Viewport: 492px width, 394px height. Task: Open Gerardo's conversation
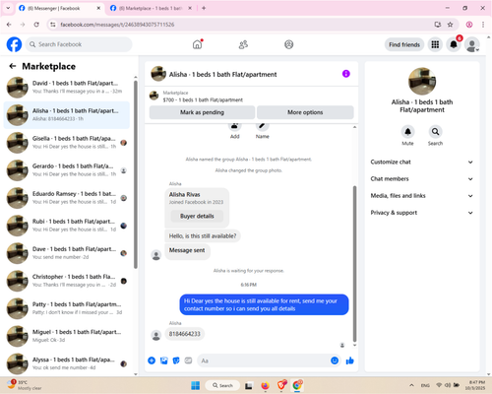pos(67,170)
